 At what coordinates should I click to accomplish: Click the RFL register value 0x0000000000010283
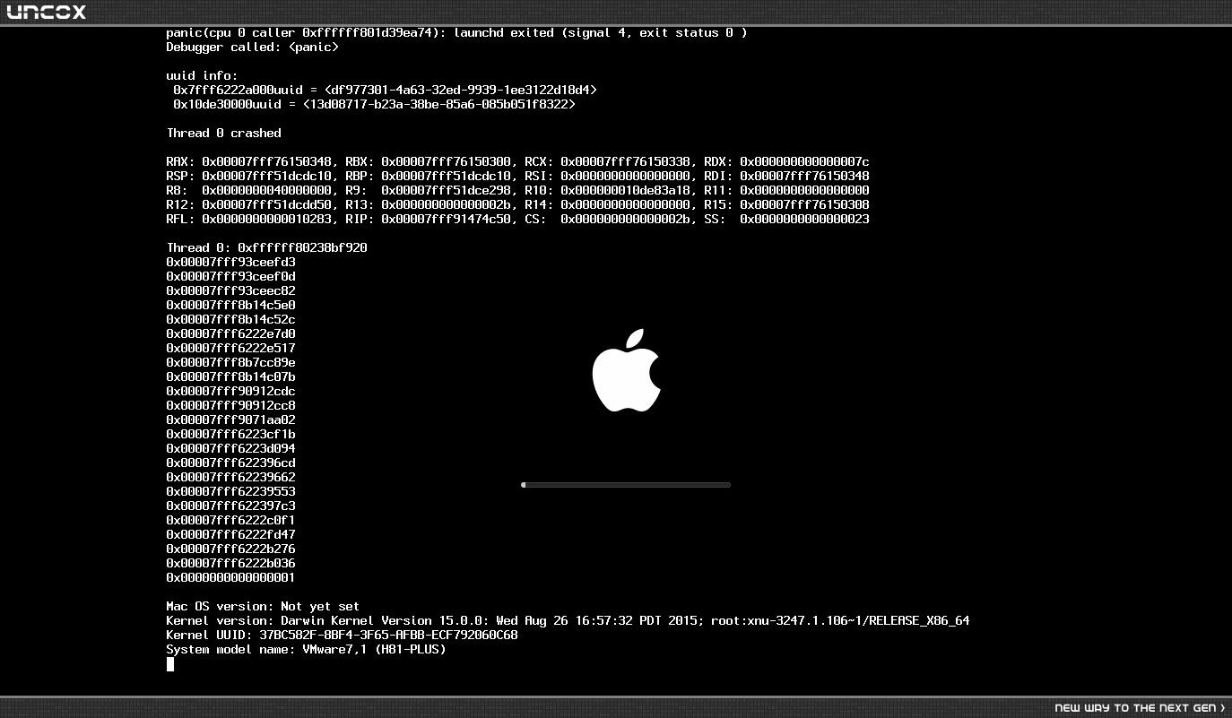tap(267, 220)
